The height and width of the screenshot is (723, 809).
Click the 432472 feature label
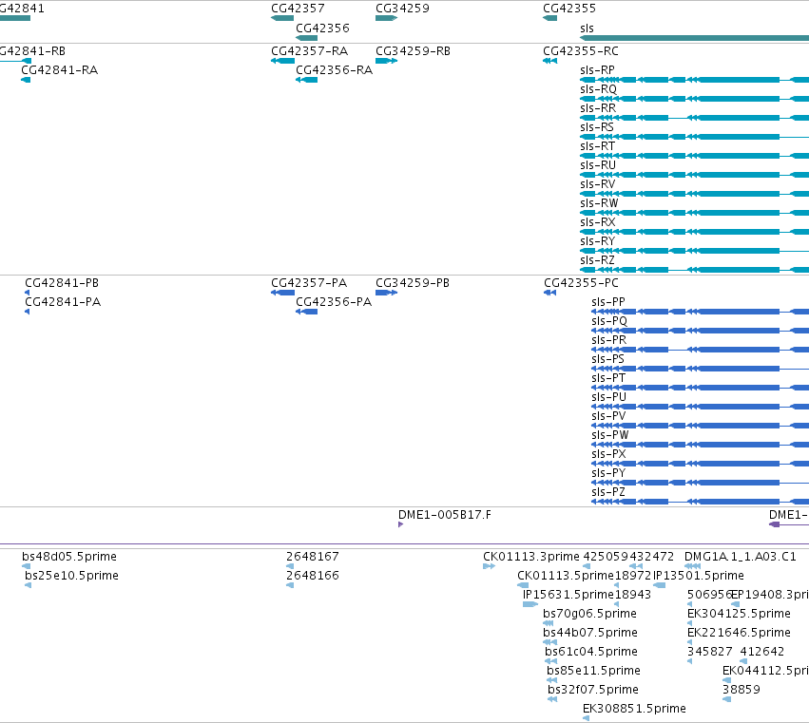[651, 557]
